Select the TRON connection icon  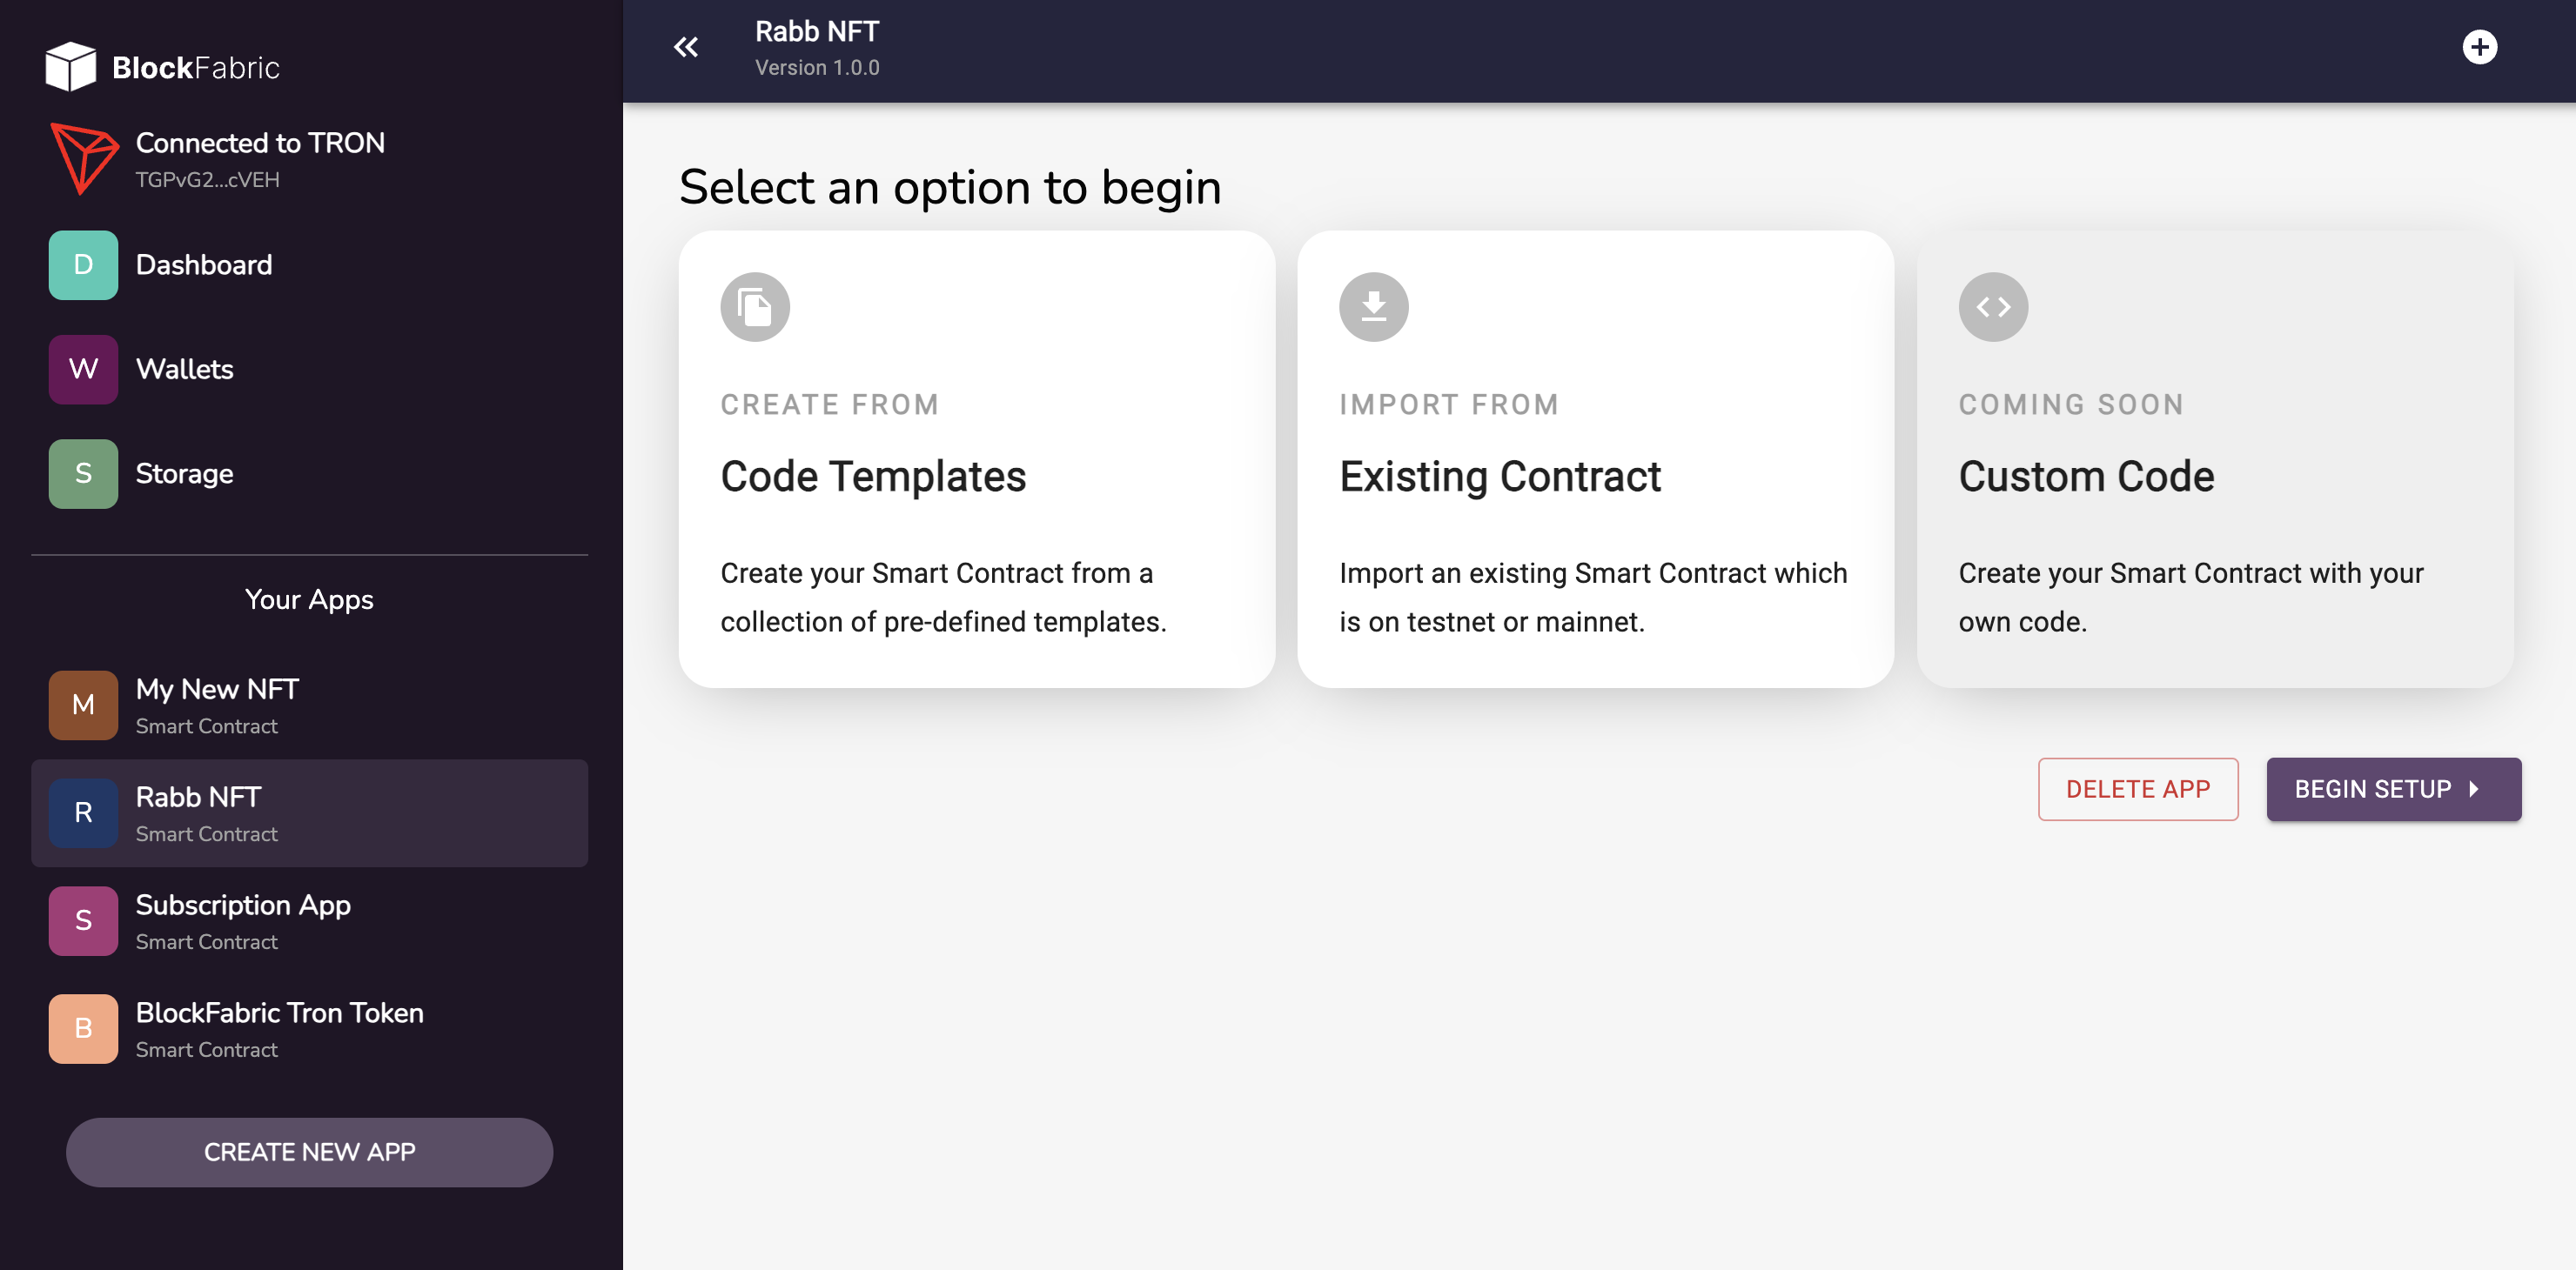(84, 156)
